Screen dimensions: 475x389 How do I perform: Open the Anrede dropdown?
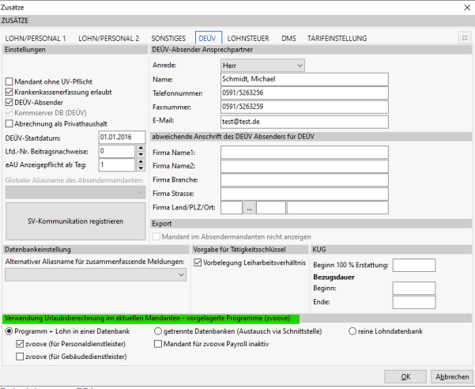click(x=262, y=66)
